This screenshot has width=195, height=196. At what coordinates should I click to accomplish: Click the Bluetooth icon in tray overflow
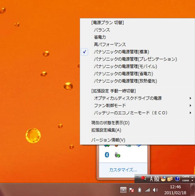pyautogui.click(x=107, y=155)
